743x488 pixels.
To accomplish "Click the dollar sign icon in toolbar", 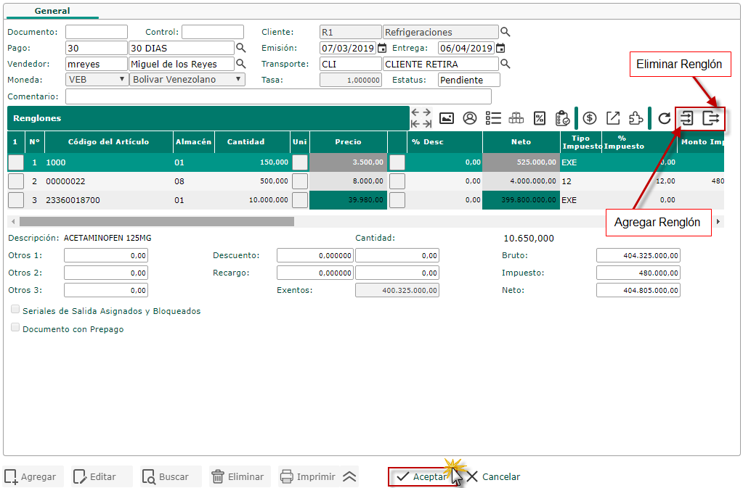I will point(590,118).
